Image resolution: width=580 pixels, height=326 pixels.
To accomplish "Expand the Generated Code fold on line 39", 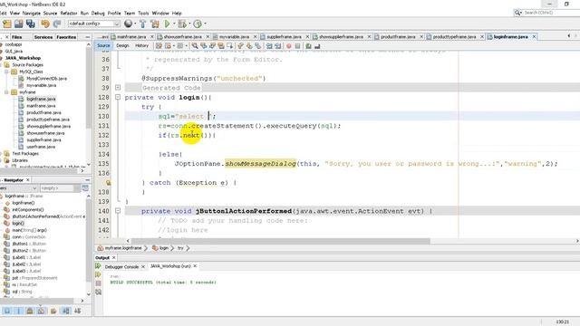I will [118, 88].
